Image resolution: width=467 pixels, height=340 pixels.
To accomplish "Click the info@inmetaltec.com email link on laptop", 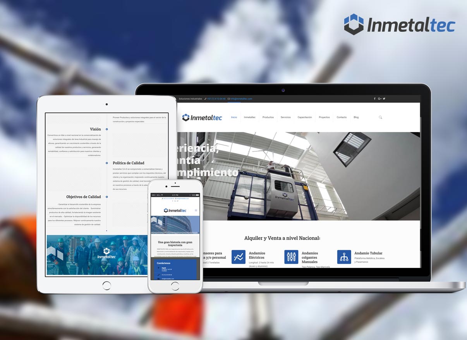I will click(241, 99).
